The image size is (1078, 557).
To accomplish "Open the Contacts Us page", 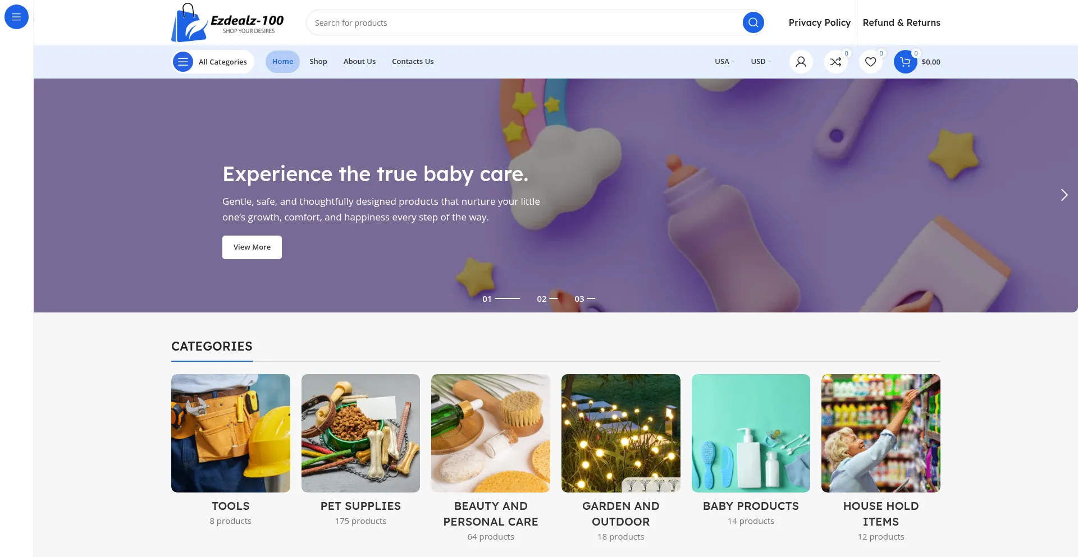I will [413, 62].
